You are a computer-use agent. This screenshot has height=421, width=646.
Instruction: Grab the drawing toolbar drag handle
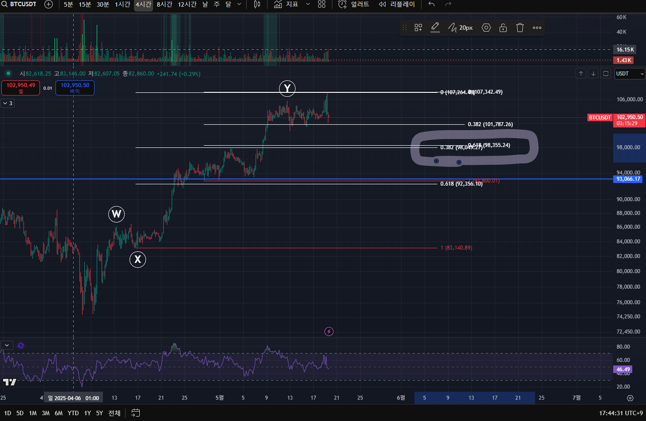point(404,28)
